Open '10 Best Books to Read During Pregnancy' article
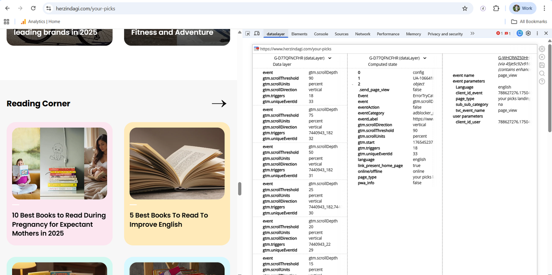The width and height of the screenshot is (552, 275). coord(59,224)
